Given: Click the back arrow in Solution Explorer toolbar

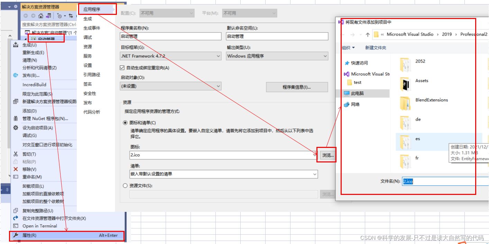Looking at the screenshot, I should (26, 16).
